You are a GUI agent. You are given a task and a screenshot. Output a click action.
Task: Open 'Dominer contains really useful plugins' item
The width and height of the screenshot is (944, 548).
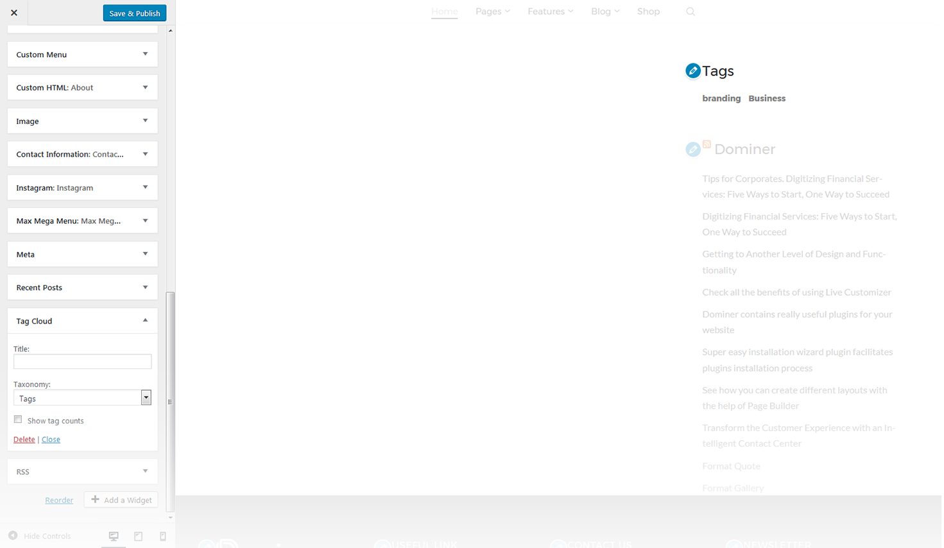pos(797,322)
